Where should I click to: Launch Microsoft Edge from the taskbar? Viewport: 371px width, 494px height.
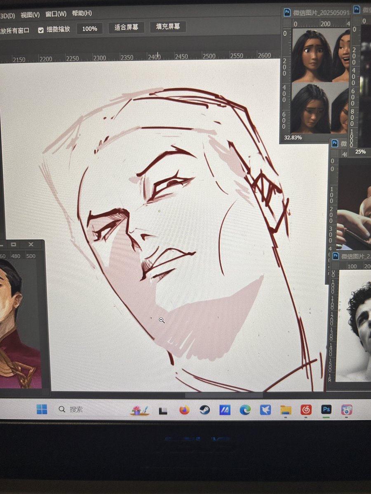point(245,410)
